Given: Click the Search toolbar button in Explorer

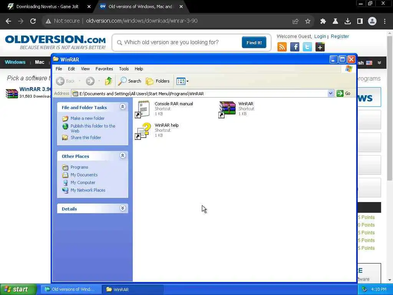Looking at the screenshot, I should [x=130, y=81].
